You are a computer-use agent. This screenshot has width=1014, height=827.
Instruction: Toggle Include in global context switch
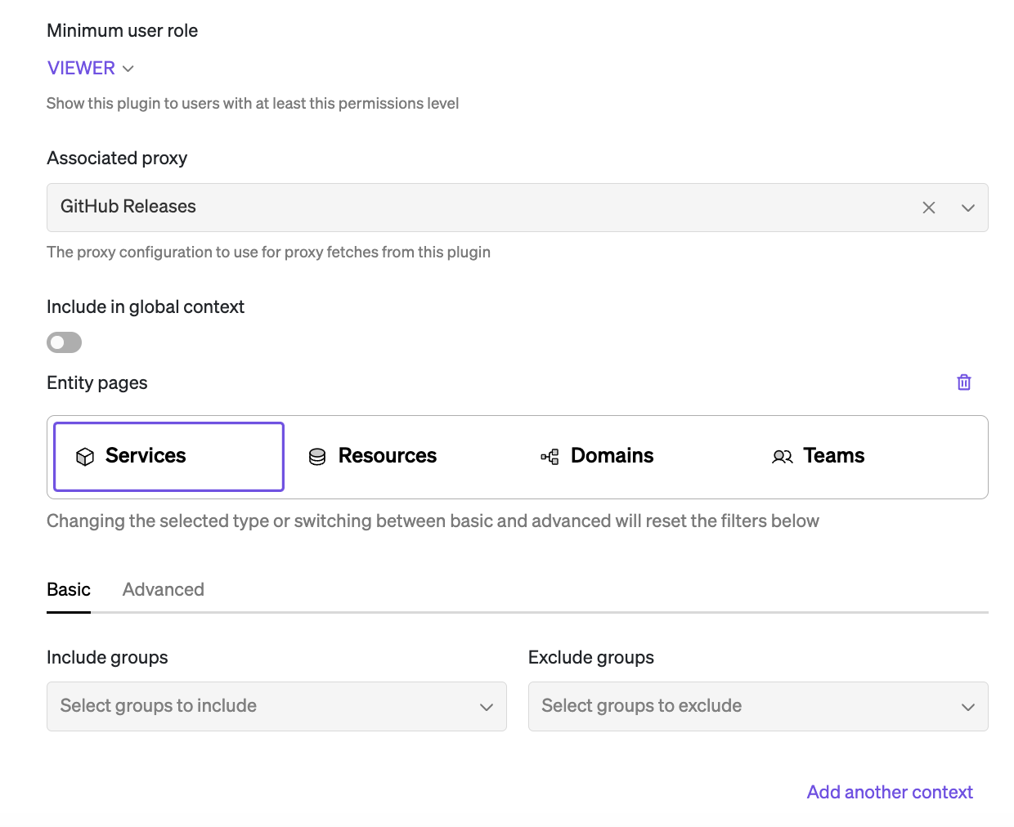pos(65,342)
